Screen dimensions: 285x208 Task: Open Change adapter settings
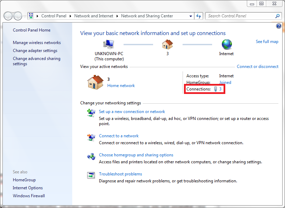point(35,51)
